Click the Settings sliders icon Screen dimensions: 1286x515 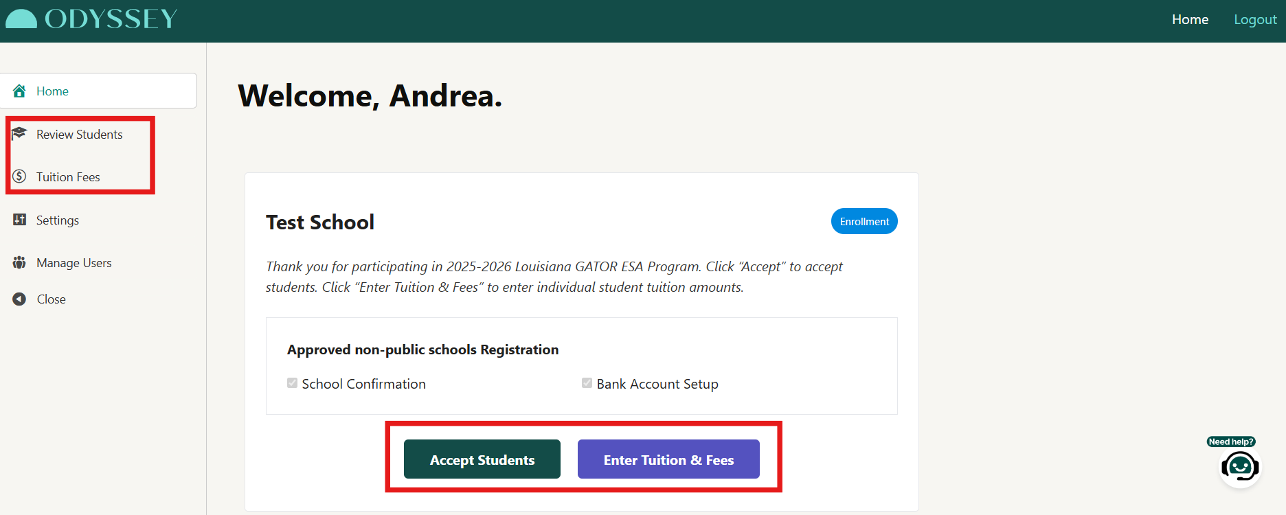[x=19, y=220]
